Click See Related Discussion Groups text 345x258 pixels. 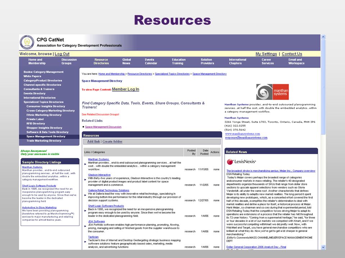point(100,114)
